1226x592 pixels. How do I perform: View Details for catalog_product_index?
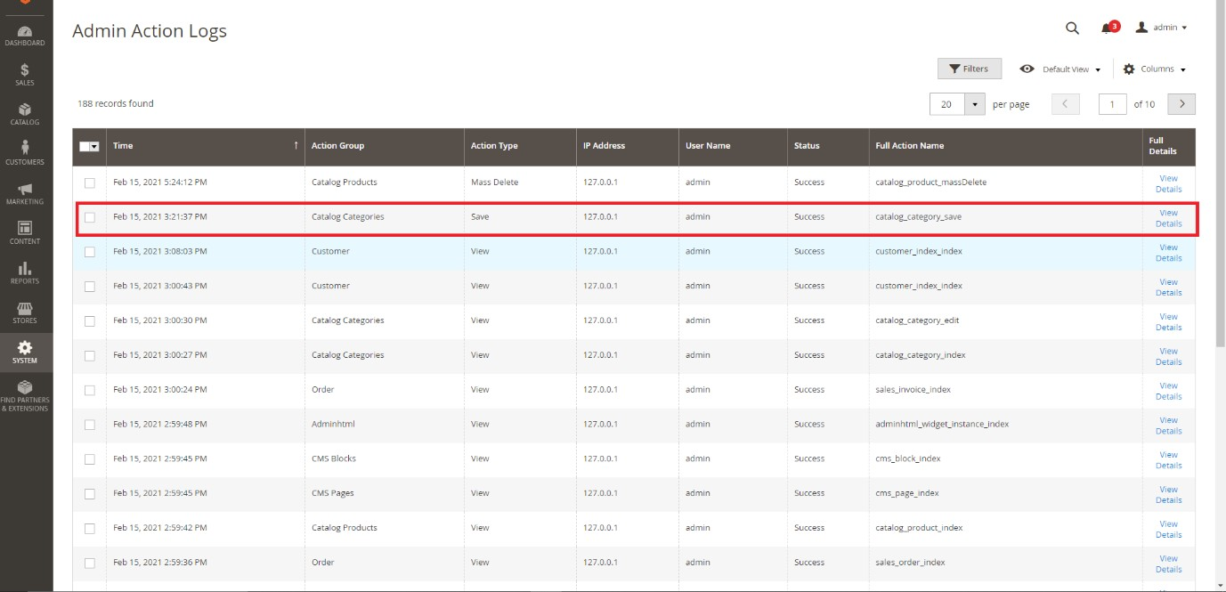click(x=1168, y=529)
